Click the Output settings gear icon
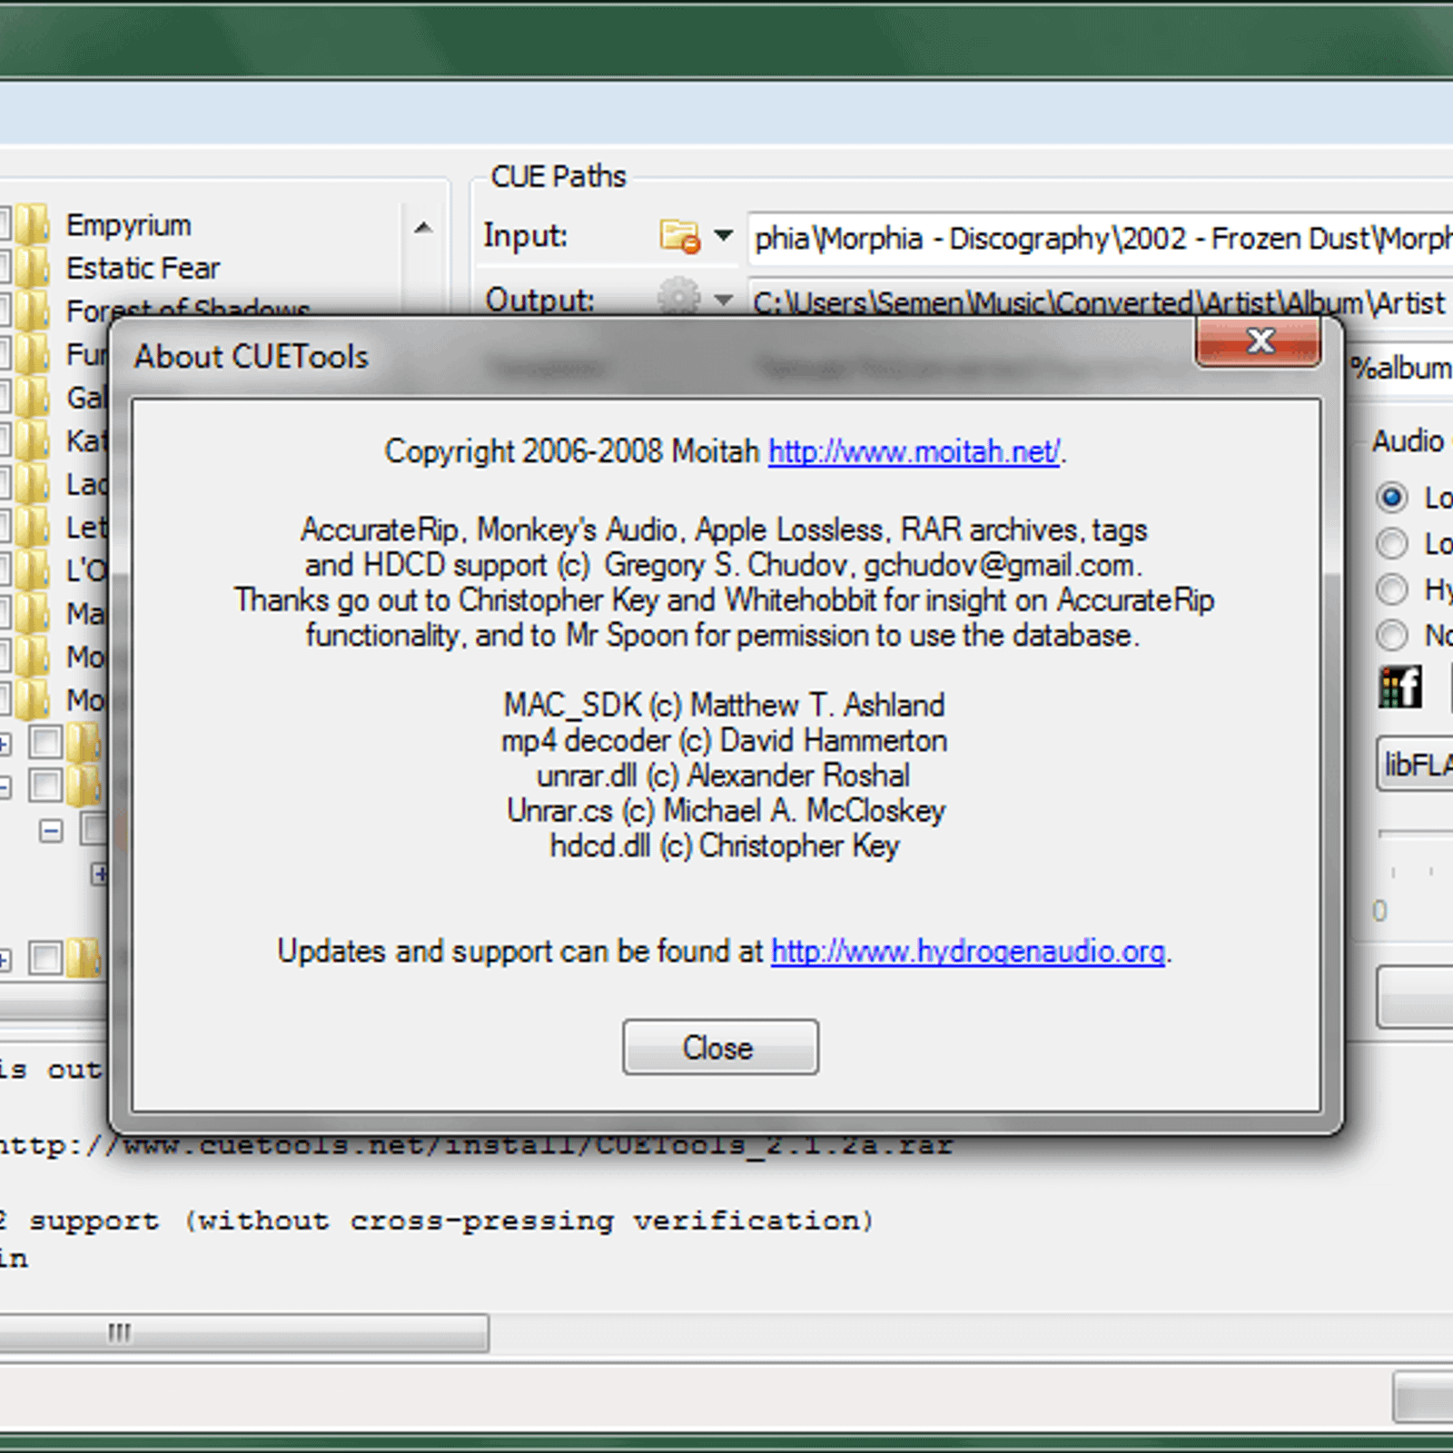The image size is (1453, 1453). [679, 296]
